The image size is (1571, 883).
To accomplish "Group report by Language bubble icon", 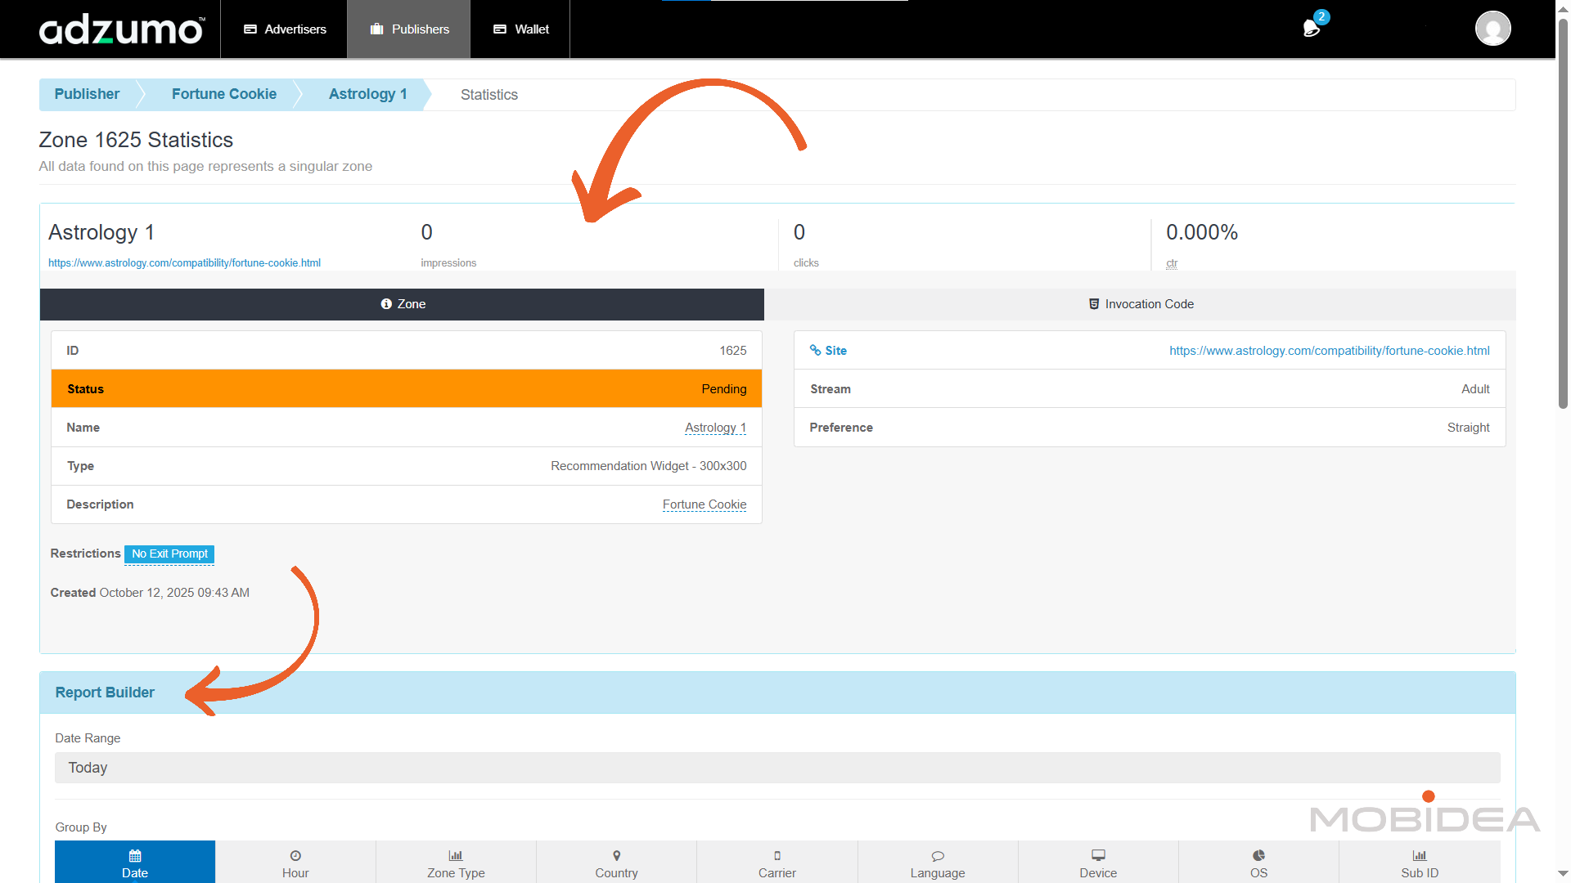I will [x=938, y=855].
